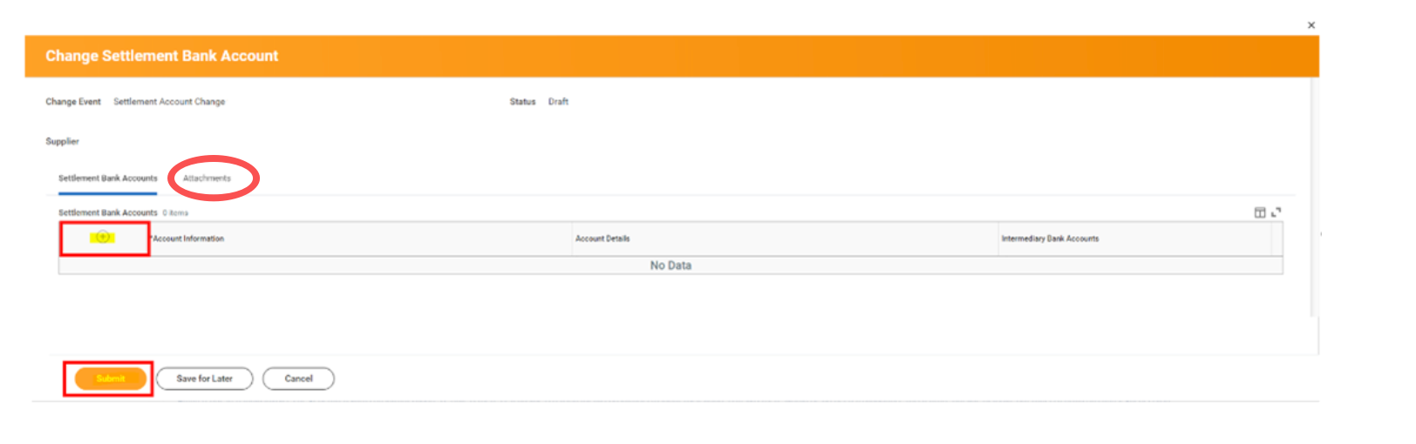Cancel the settlement account change
This screenshot has height=444, width=1416.
[x=298, y=379]
